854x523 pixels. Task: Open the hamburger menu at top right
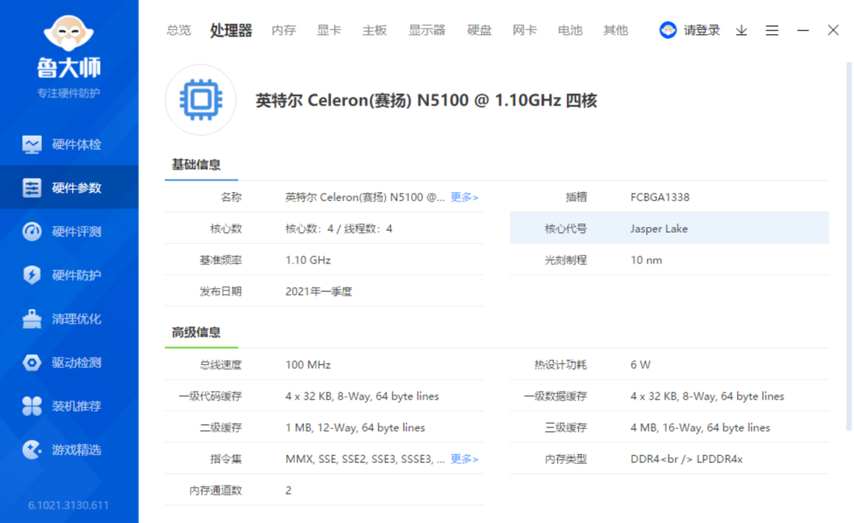tap(771, 30)
